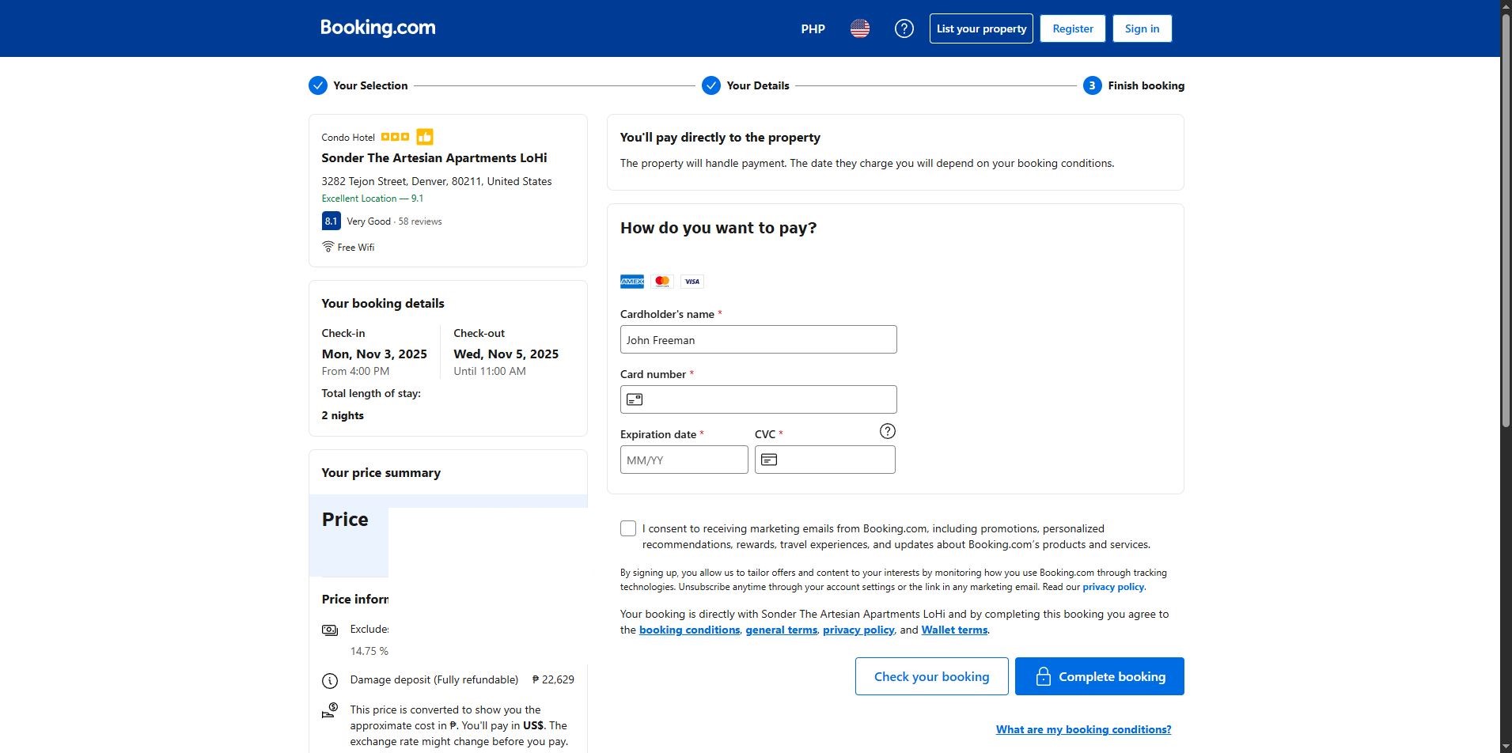Open customer service help icon
The image size is (1512, 753).
pyautogui.click(x=904, y=28)
